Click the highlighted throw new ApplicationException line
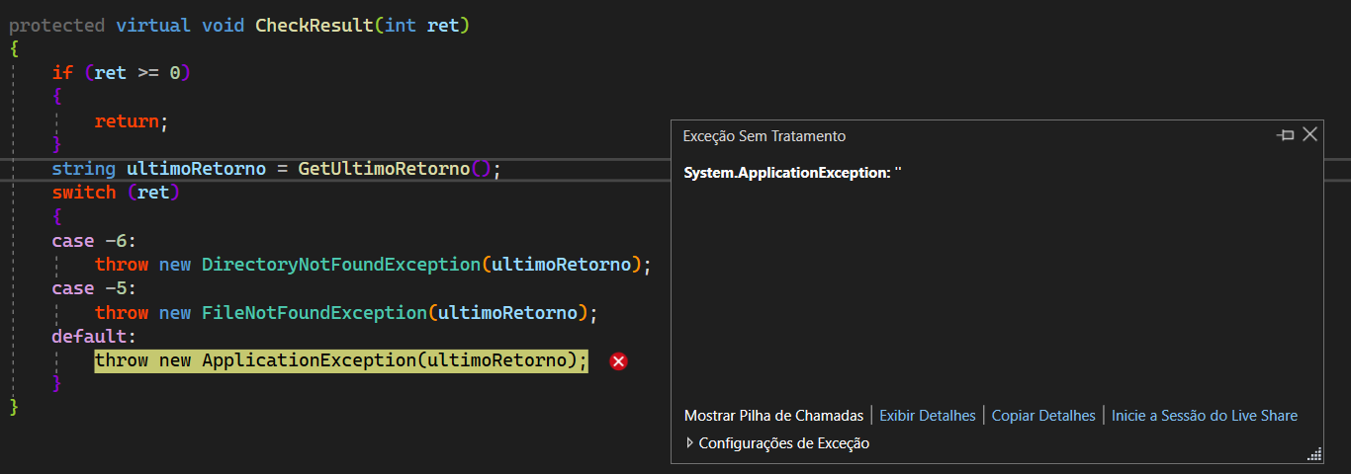The image size is (1351, 474). pos(341,360)
